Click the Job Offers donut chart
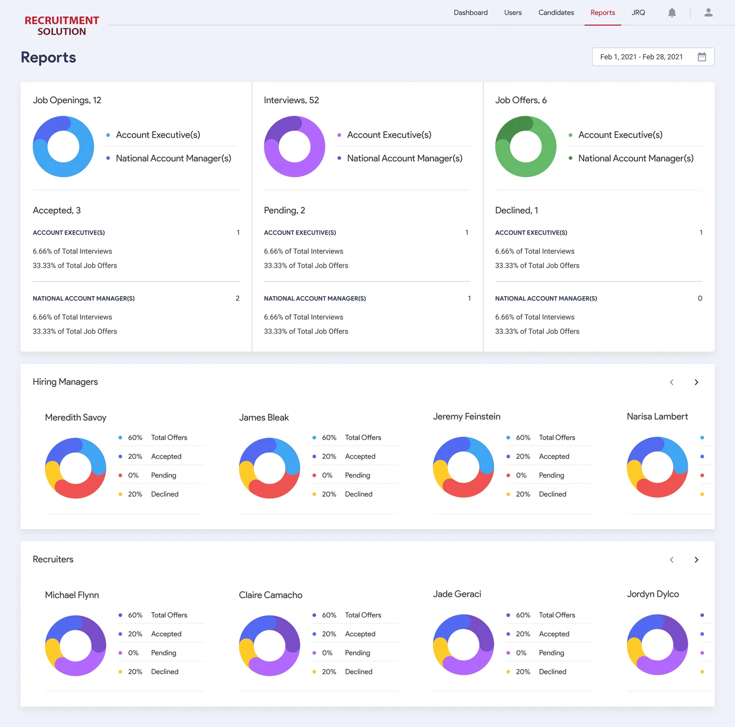Viewport: 735px width, 727px height. click(x=526, y=146)
